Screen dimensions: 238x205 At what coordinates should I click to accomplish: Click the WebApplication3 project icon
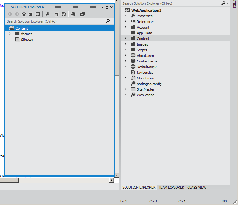(x=127, y=10)
